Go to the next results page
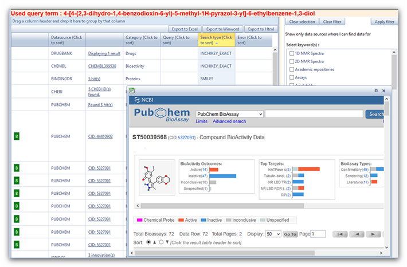This screenshot has height=267, width=407. [373, 234]
